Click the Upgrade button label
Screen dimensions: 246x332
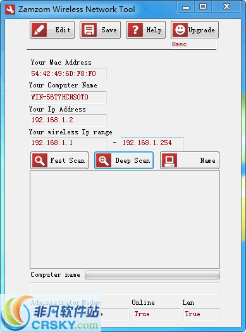[x=201, y=30]
